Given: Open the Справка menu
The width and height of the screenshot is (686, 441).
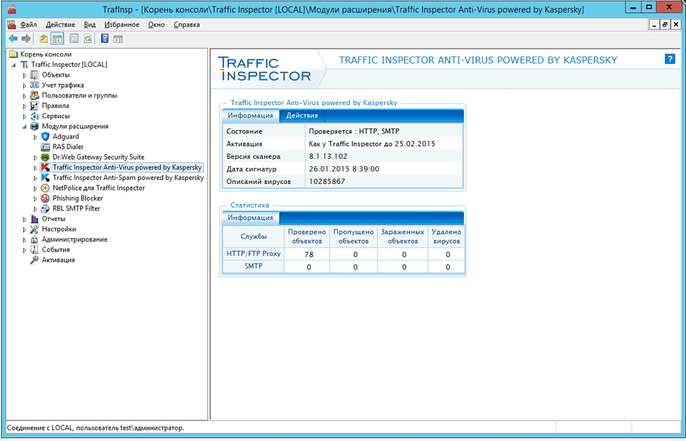Looking at the screenshot, I should tap(187, 25).
